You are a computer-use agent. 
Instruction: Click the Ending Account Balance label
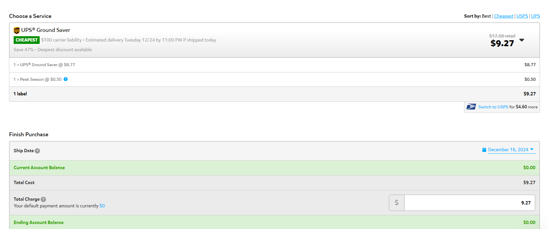click(39, 222)
